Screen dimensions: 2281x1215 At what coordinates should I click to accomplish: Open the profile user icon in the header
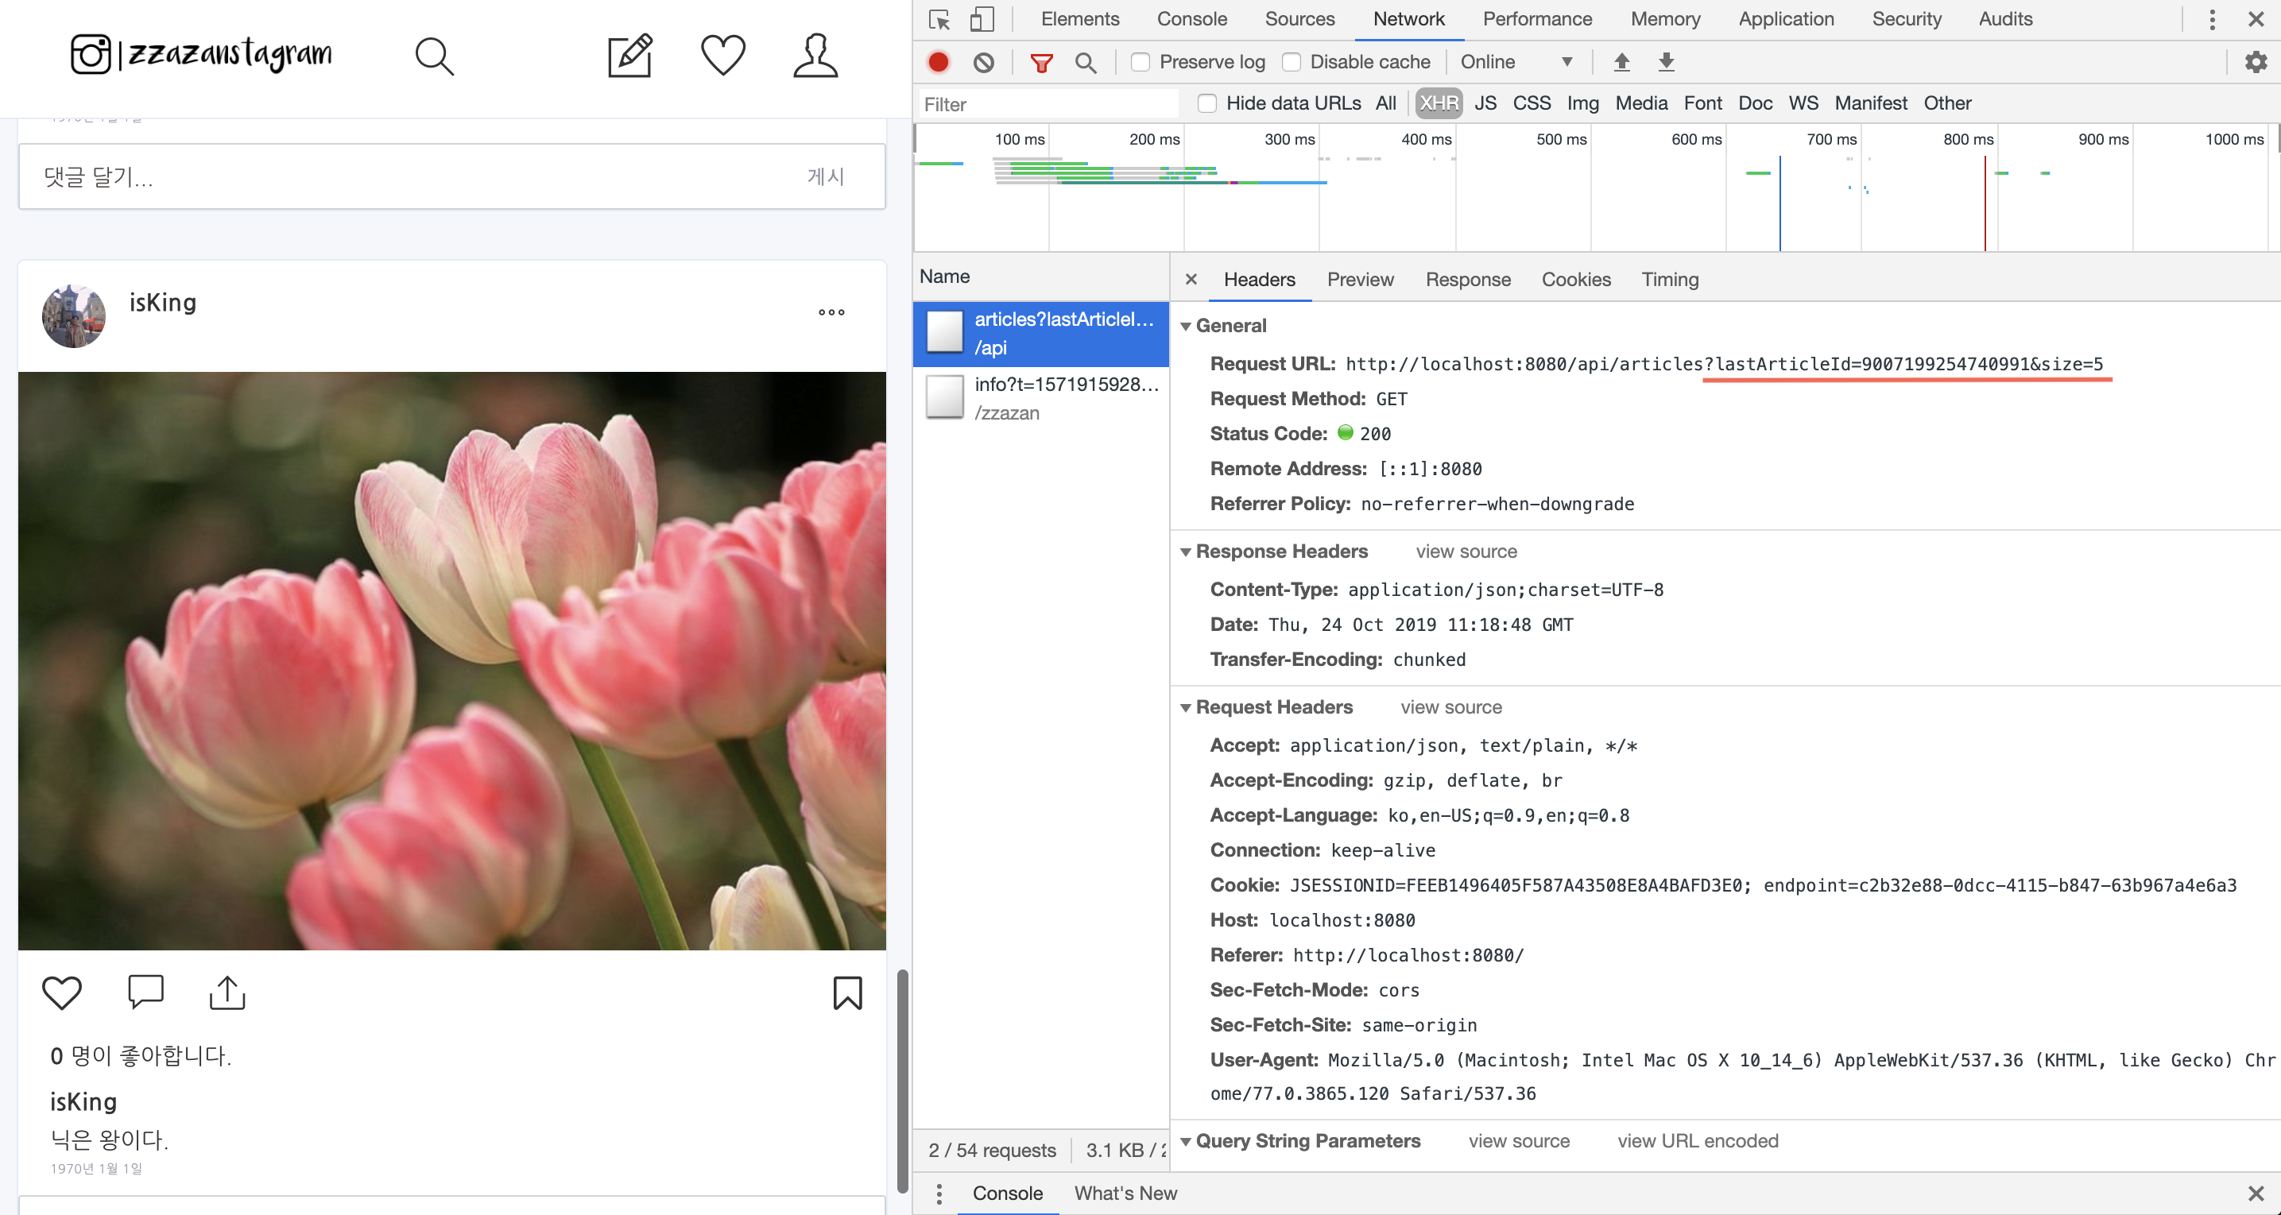coord(815,56)
